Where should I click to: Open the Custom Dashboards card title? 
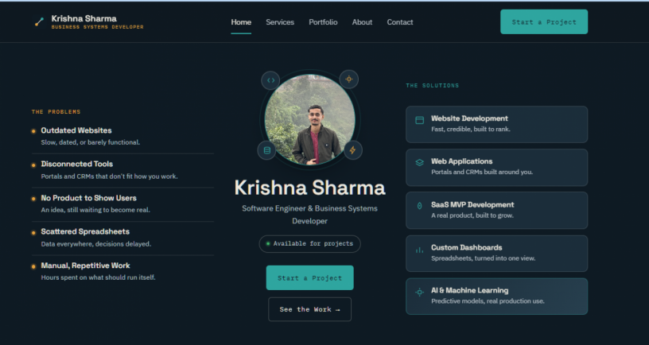(x=466, y=247)
